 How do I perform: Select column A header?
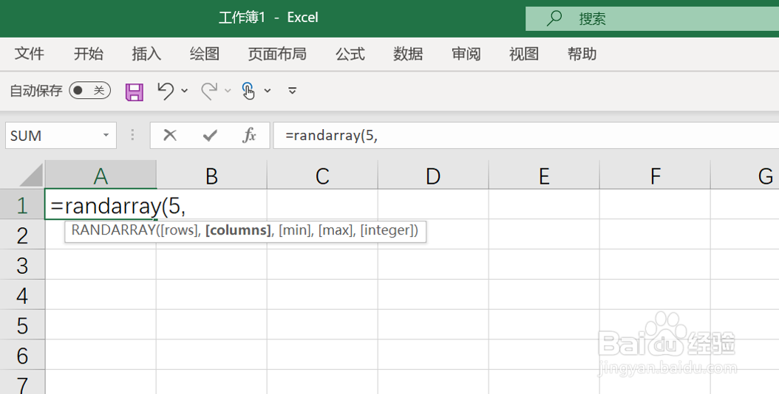[101, 175]
